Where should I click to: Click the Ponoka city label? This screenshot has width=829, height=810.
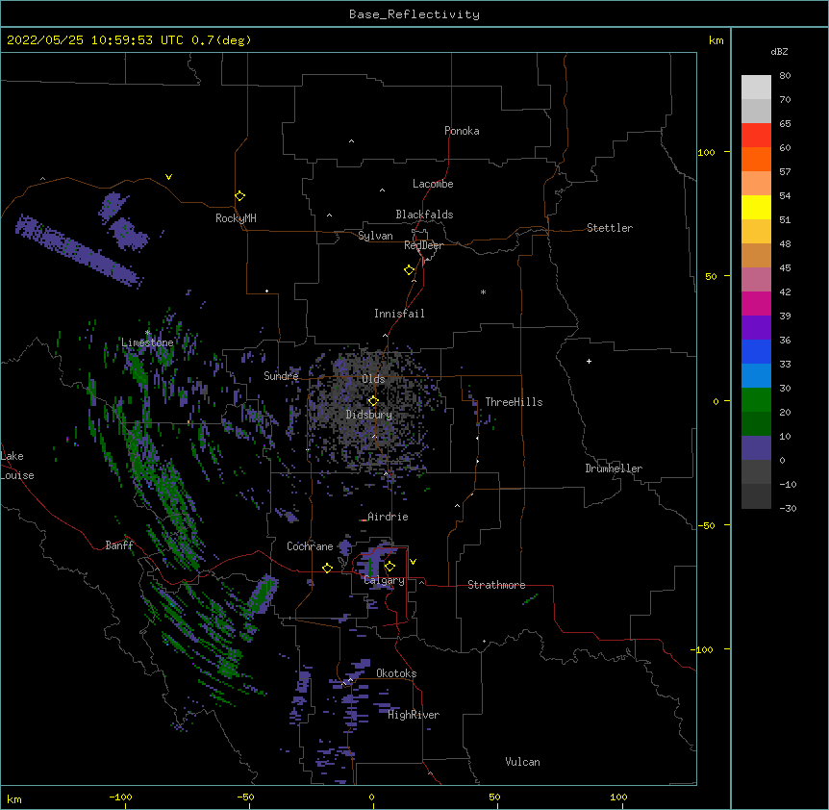click(462, 131)
